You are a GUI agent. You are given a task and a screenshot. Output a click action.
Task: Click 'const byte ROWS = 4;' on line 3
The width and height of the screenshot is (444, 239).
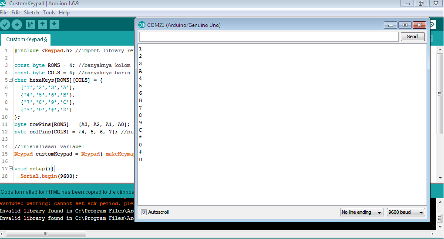[45, 65]
